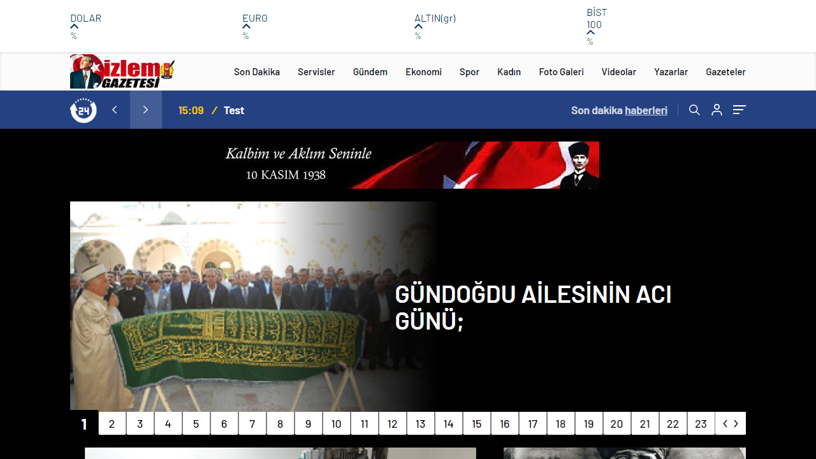
Task: Open the hamburger list menu icon
Action: point(739,110)
